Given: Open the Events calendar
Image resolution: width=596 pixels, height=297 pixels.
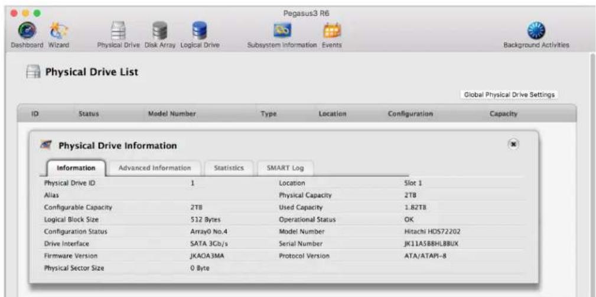Looking at the screenshot, I should click(332, 35).
